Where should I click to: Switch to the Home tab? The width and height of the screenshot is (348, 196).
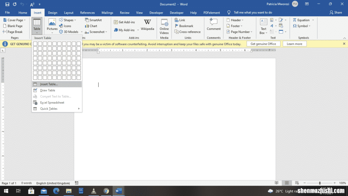[23, 13]
